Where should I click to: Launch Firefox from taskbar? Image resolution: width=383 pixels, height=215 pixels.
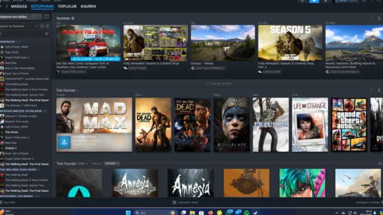(x=210, y=213)
